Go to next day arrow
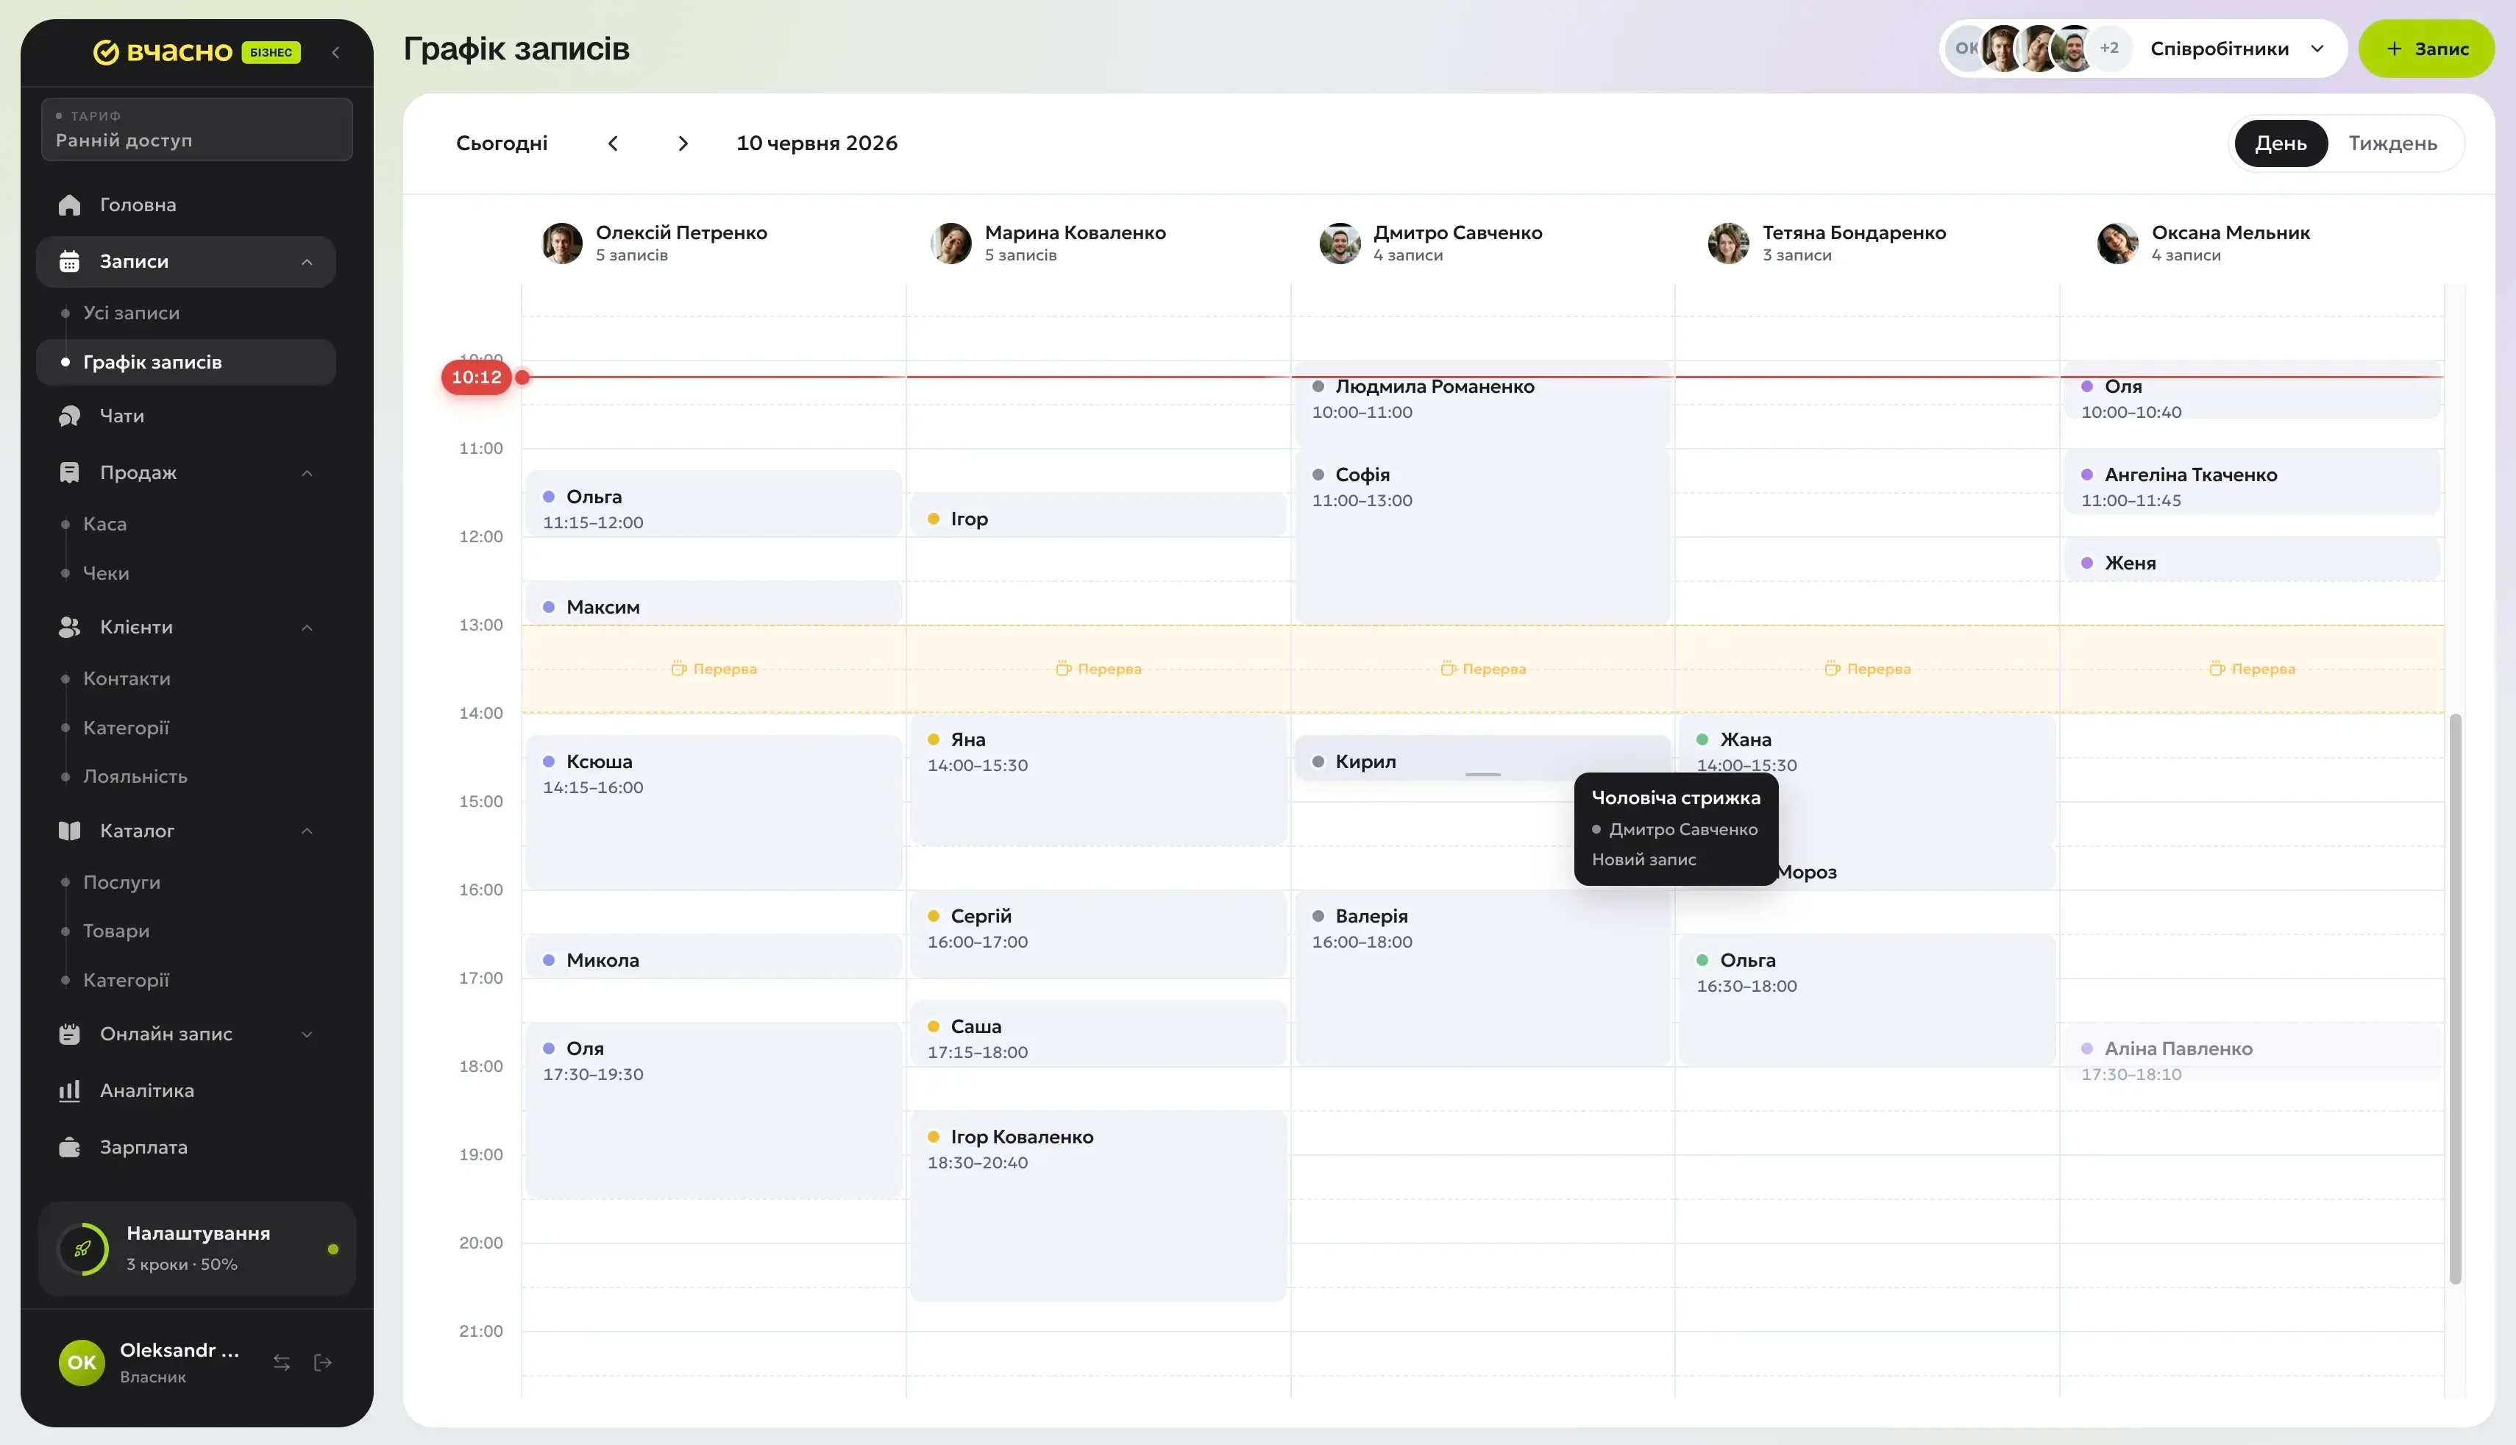The height and width of the screenshot is (1445, 2516). tap(683, 143)
